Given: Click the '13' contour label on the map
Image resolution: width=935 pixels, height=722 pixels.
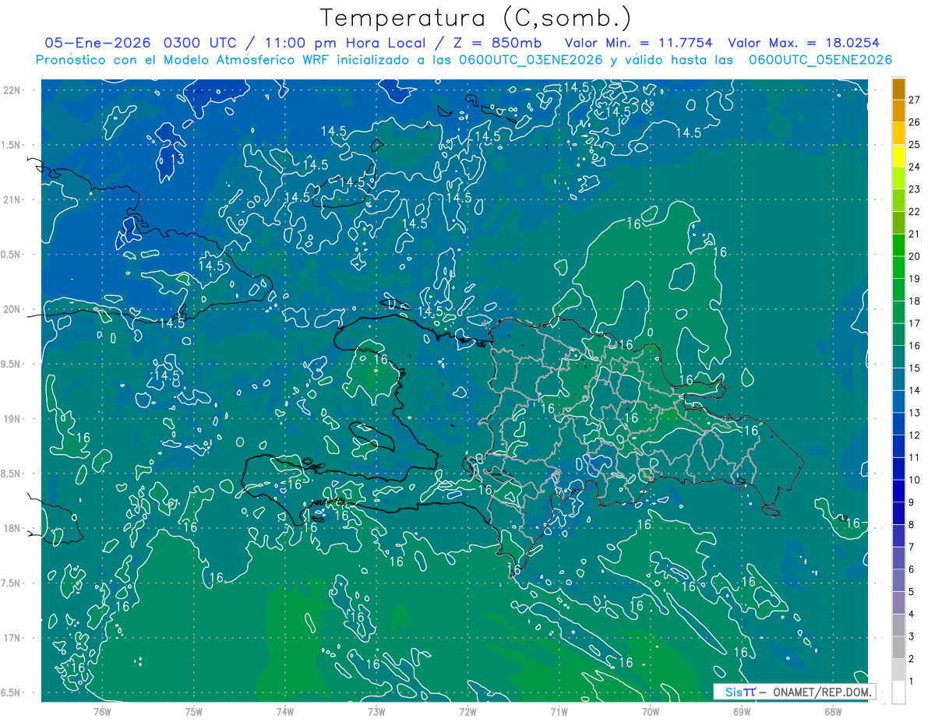Looking at the screenshot, I should (x=178, y=159).
